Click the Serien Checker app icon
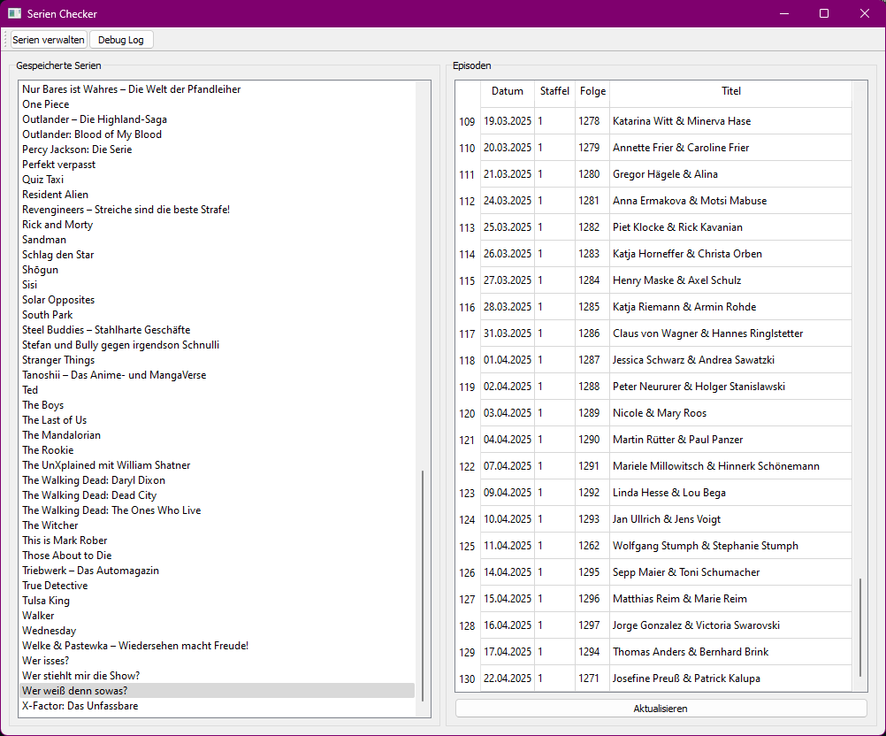Screen dimensions: 886x736 click(14, 13)
